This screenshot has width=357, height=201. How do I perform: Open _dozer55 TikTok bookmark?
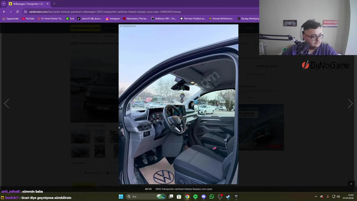(90, 19)
